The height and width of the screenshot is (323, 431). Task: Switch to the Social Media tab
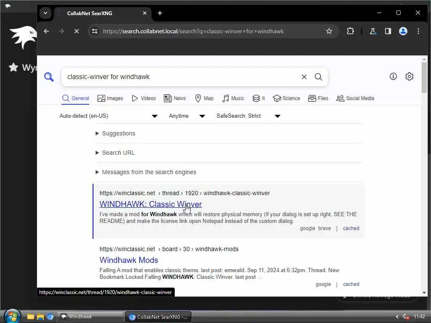click(x=355, y=98)
